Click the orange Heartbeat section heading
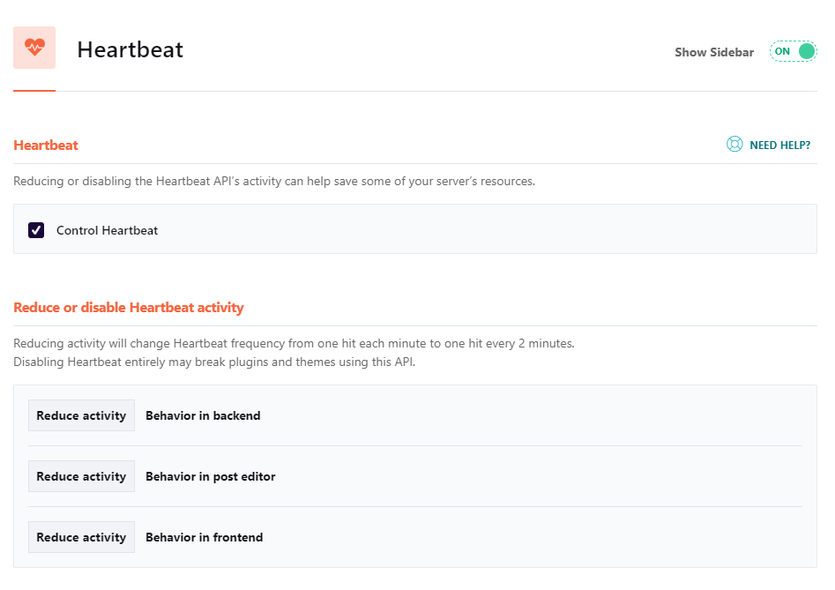 coord(45,145)
